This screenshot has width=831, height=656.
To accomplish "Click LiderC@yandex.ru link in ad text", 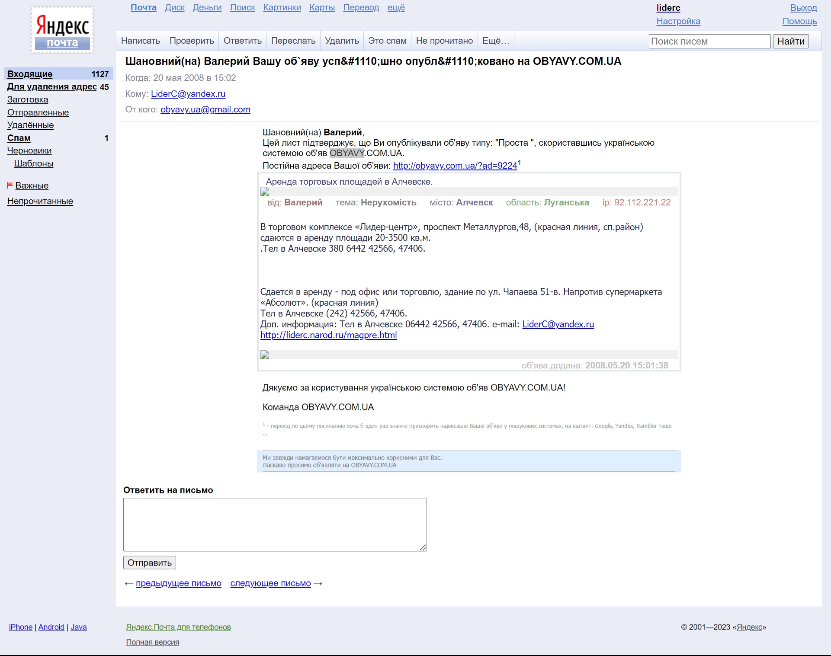I will (x=558, y=324).
